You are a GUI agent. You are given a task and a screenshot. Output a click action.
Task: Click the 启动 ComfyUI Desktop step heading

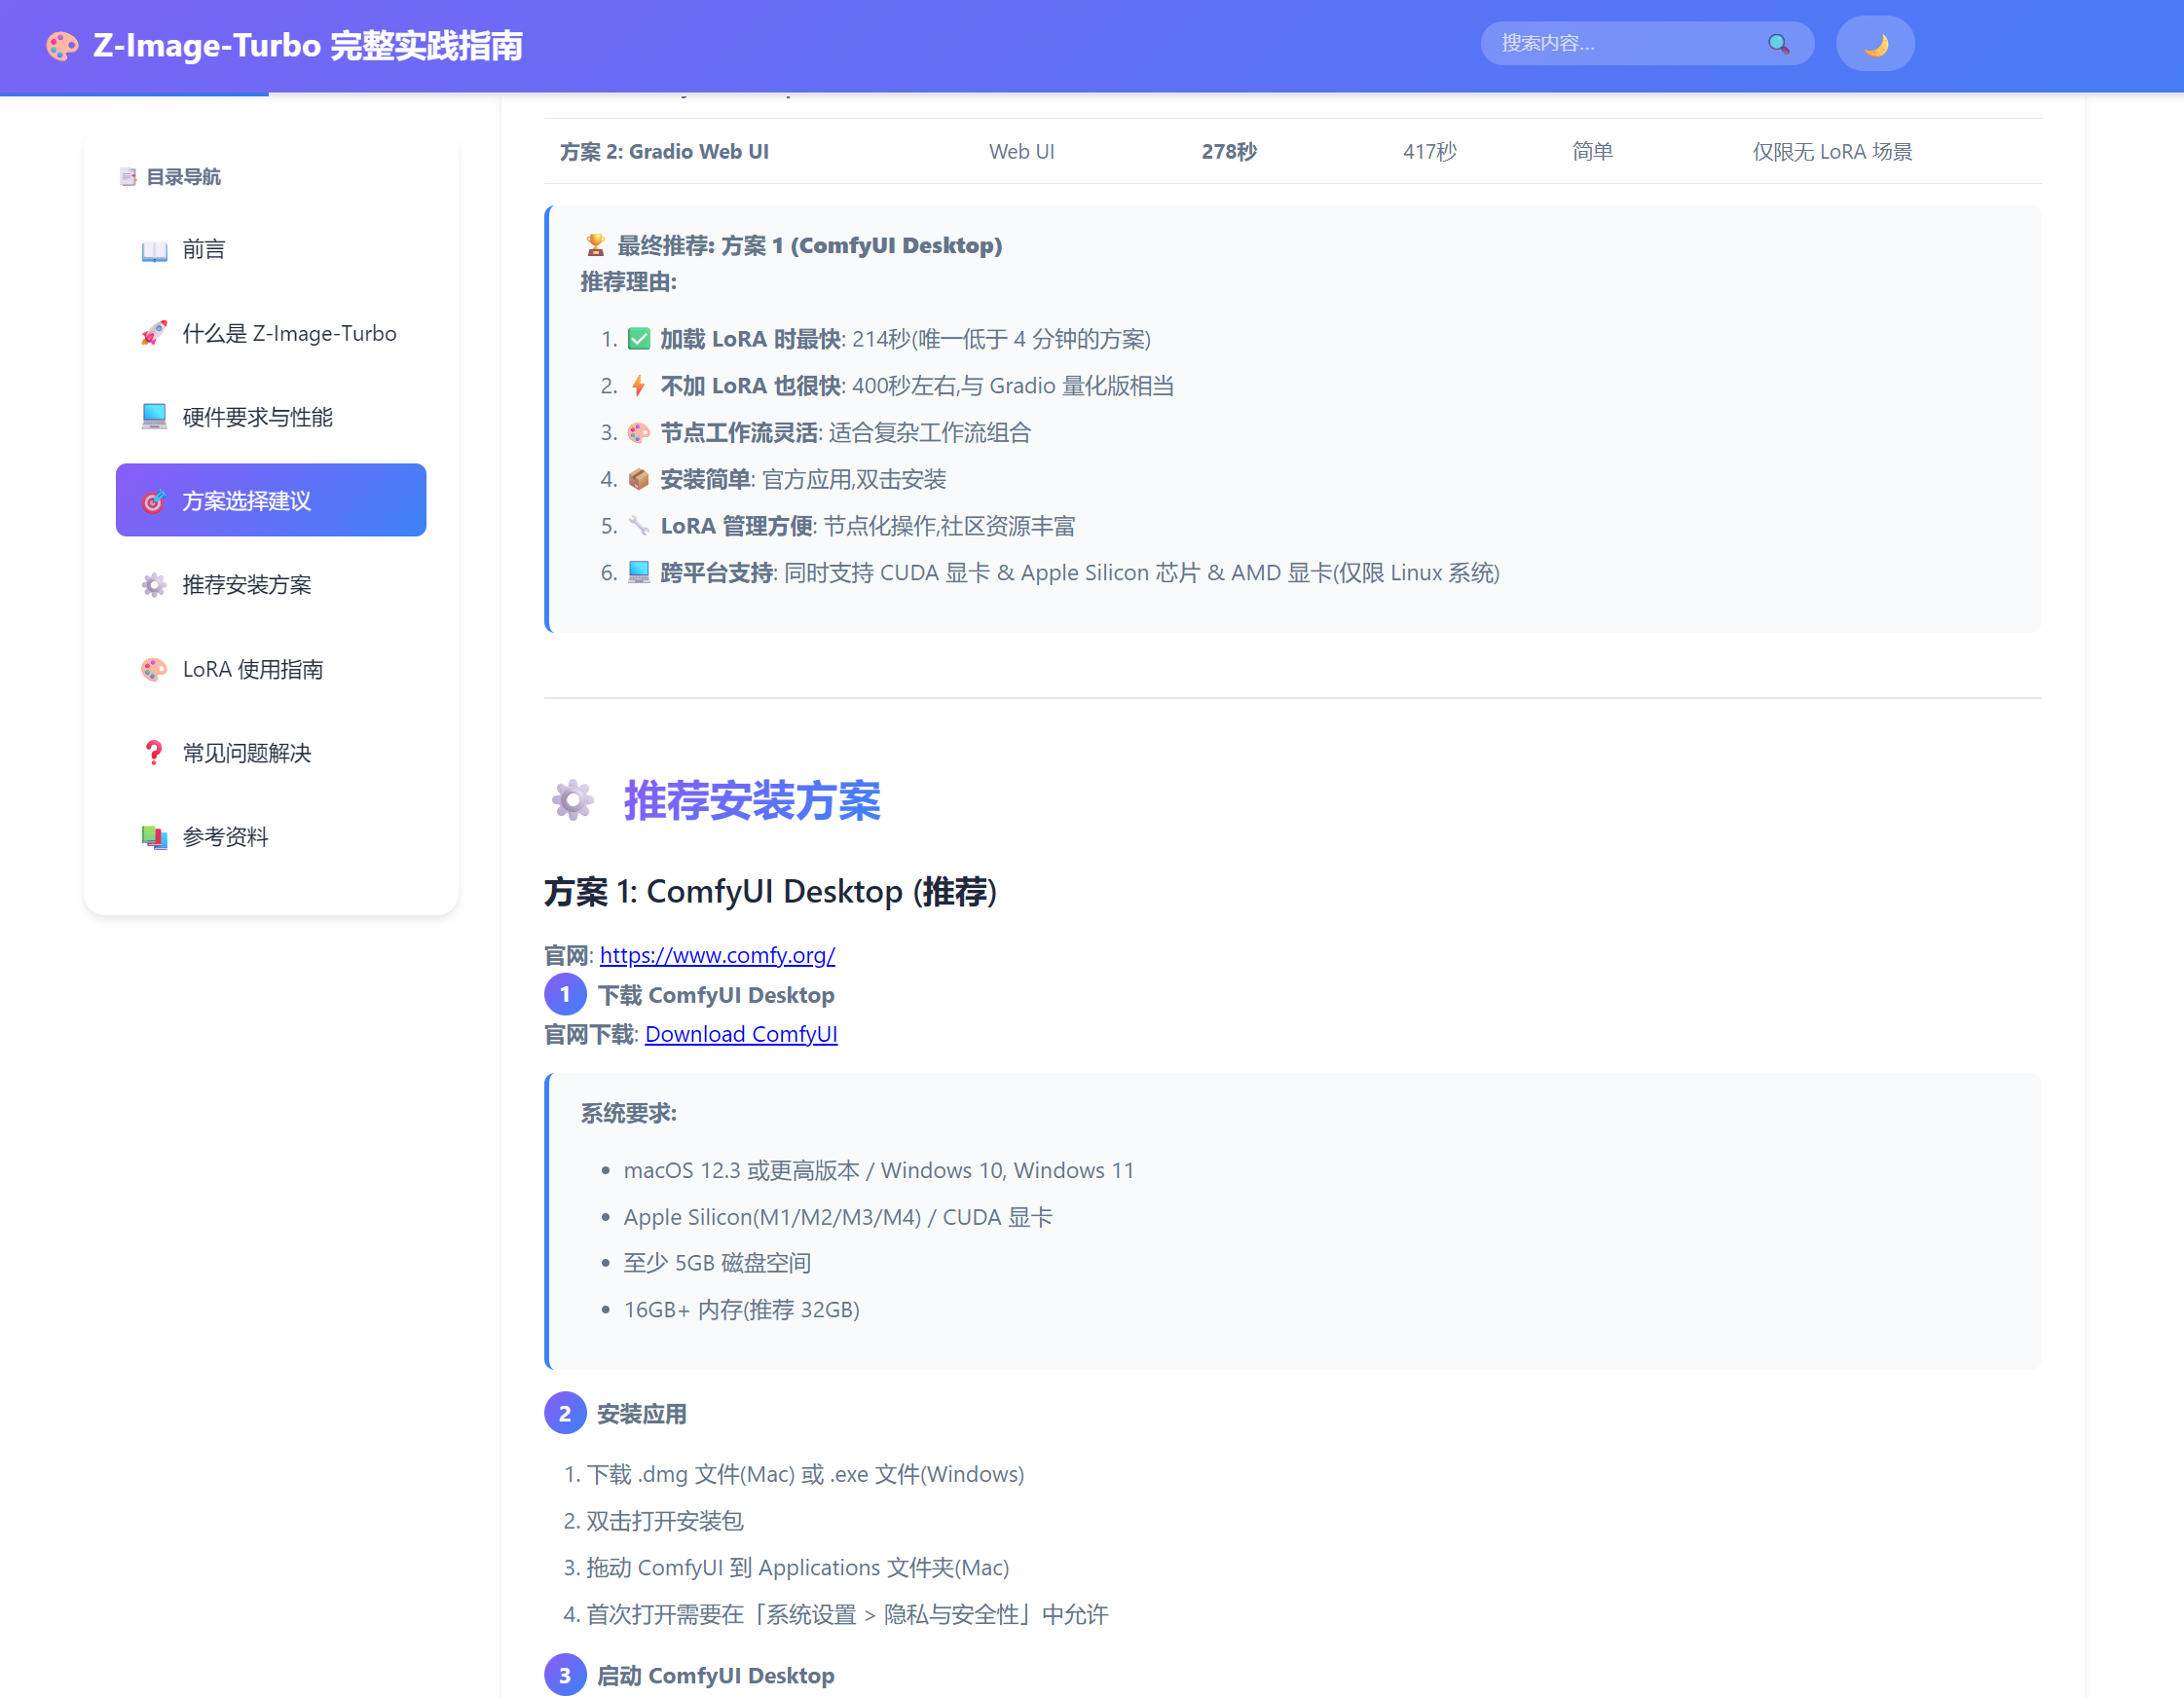pos(716,1675)
